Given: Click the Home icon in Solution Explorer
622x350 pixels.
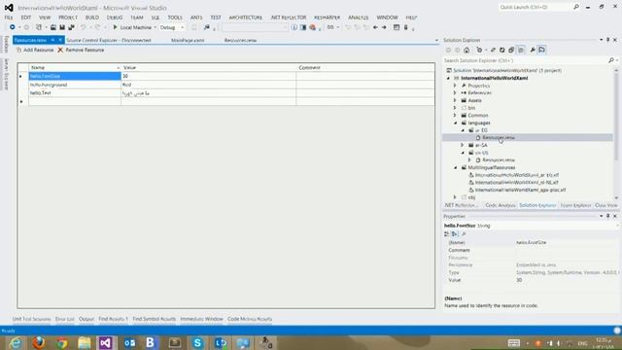Looking at the screenshot, I should coord(466,50).
